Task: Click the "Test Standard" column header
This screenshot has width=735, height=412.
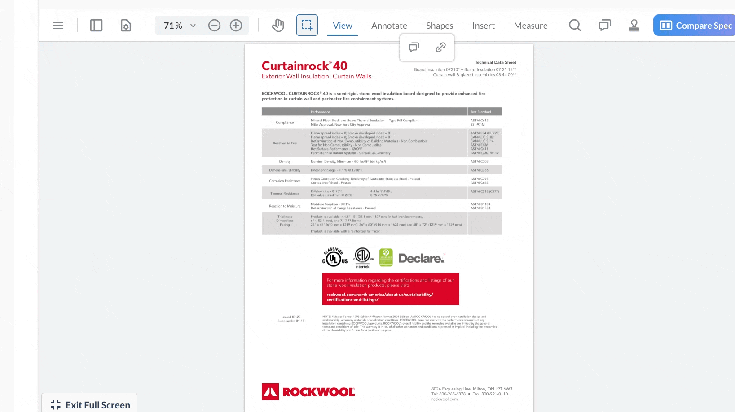Action: pyautogui.click(x=480, y=112)
